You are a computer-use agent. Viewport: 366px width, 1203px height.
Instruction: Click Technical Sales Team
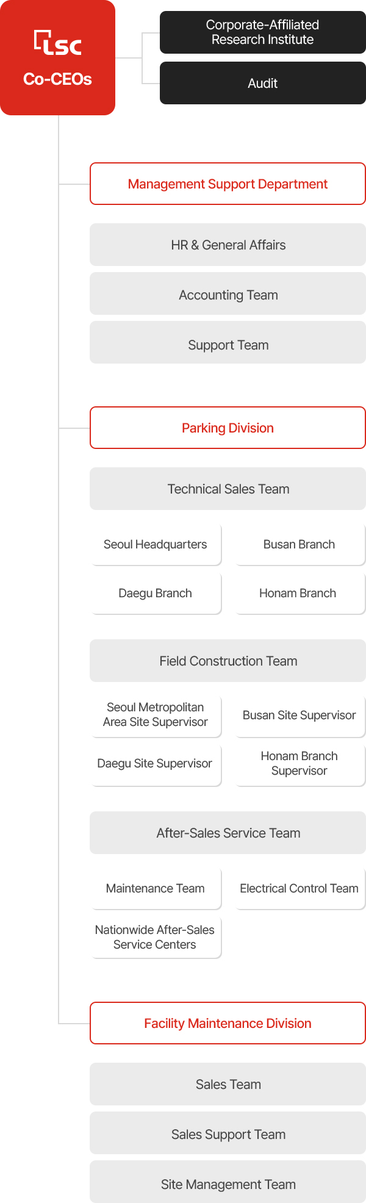228,489
